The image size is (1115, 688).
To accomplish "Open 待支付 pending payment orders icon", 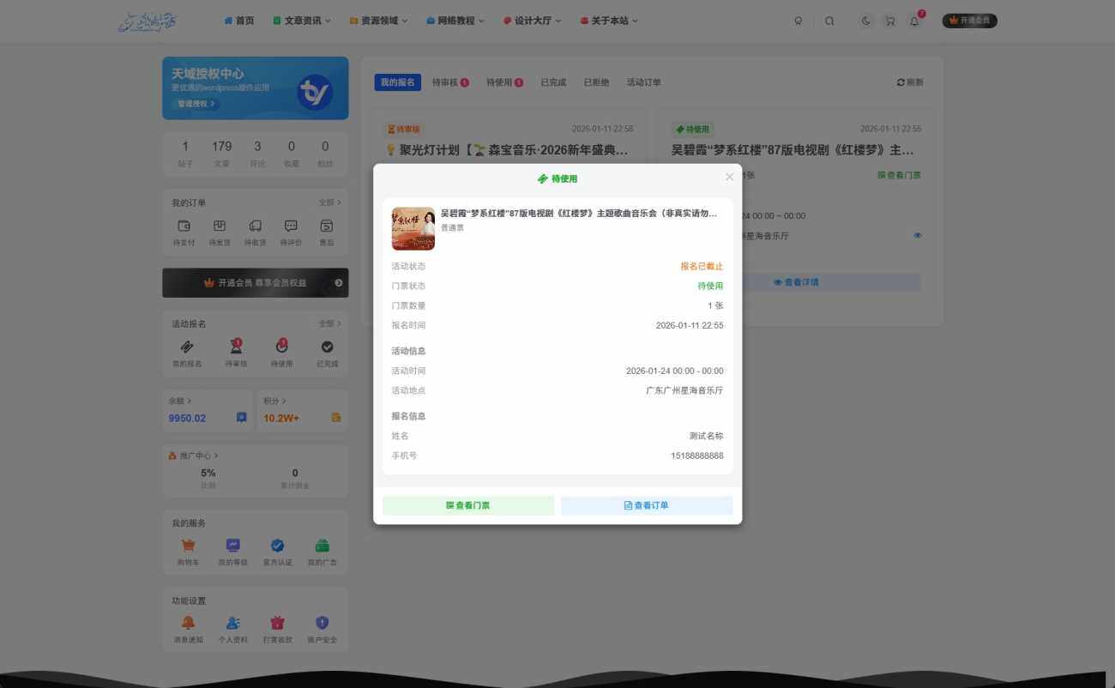I will (184, 226).
